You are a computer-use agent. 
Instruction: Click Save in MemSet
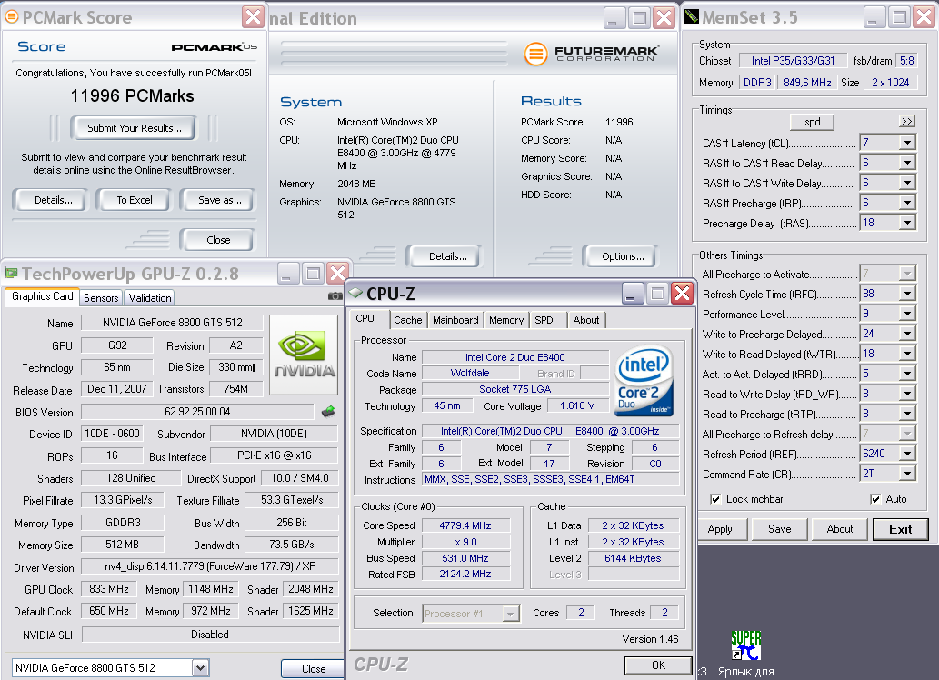pos(780,529)
